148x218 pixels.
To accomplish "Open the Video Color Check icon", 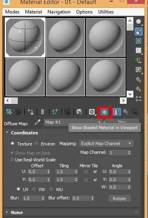I will coord(139,60).
